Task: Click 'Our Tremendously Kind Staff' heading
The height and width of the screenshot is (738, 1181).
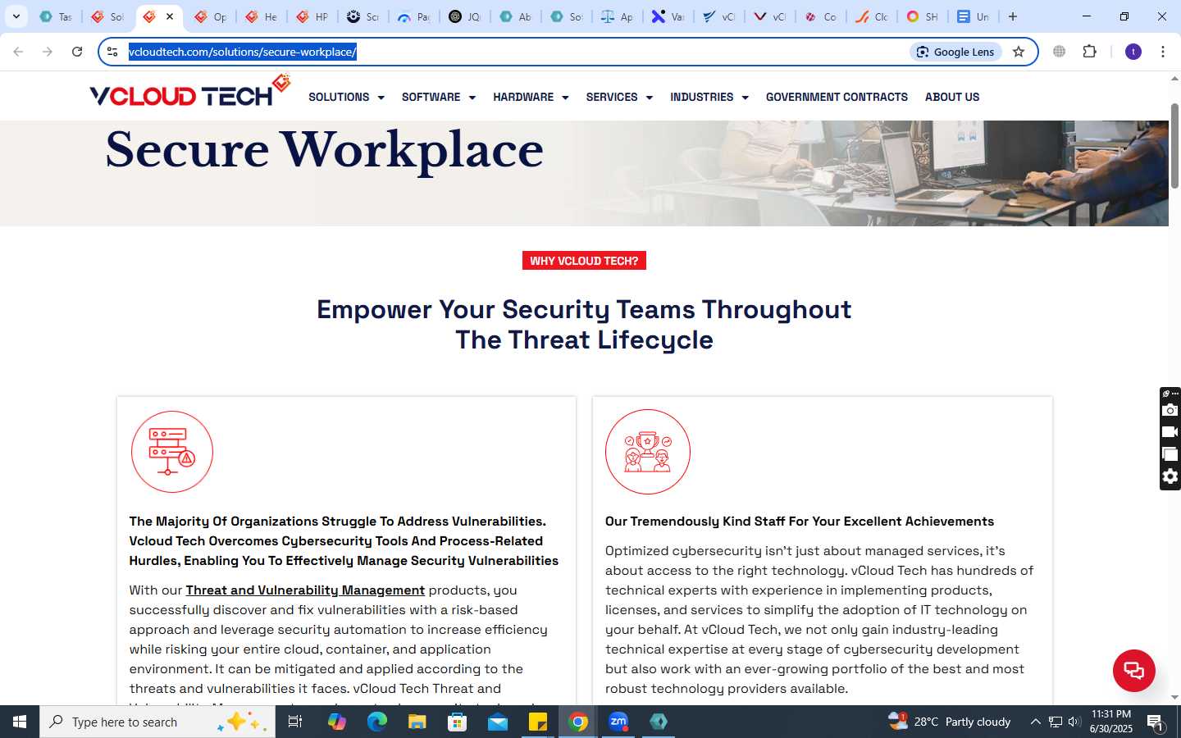Action: point(800,522)
